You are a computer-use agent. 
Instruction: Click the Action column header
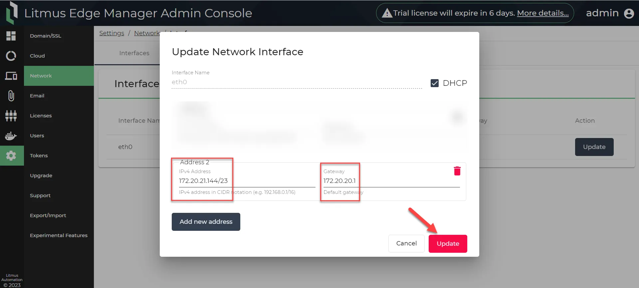(585, 121)
